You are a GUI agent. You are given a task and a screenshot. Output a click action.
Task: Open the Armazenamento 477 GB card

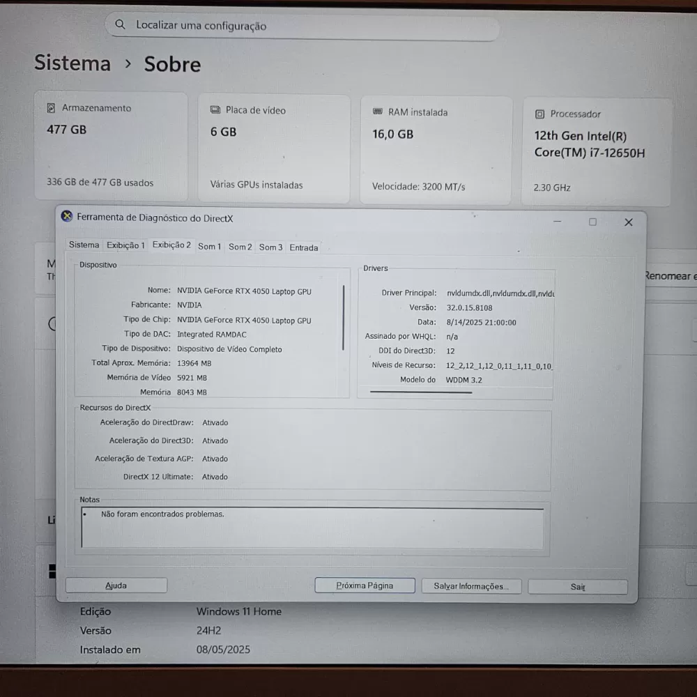click(x=111, y=146)
